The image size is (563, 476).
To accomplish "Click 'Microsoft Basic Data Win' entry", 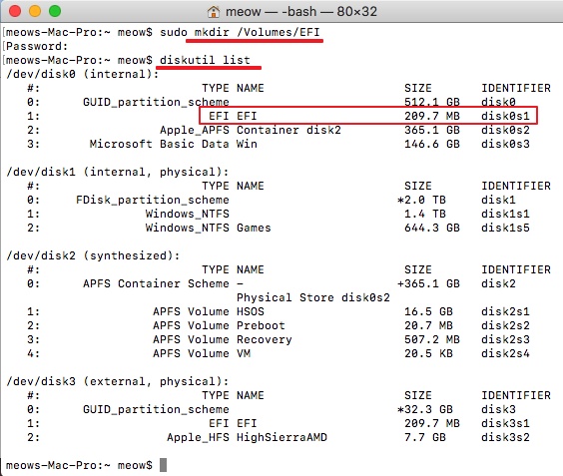I will pyautogui.click(x=174, y=144).
